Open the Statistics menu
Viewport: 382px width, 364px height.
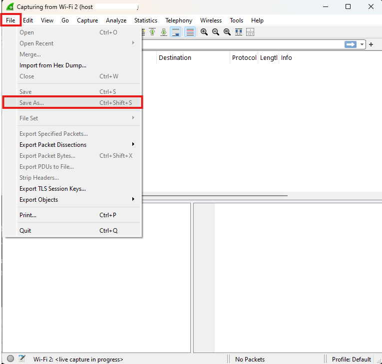146,20
